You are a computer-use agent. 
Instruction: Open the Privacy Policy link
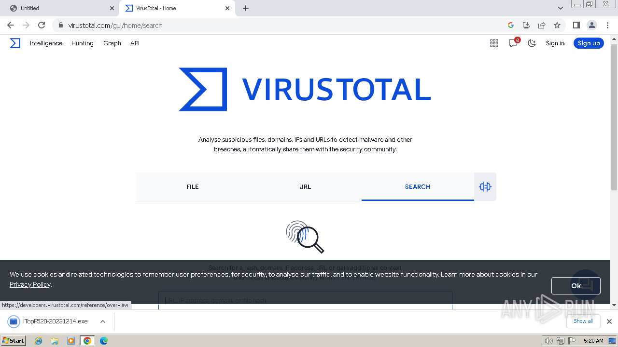30,284
